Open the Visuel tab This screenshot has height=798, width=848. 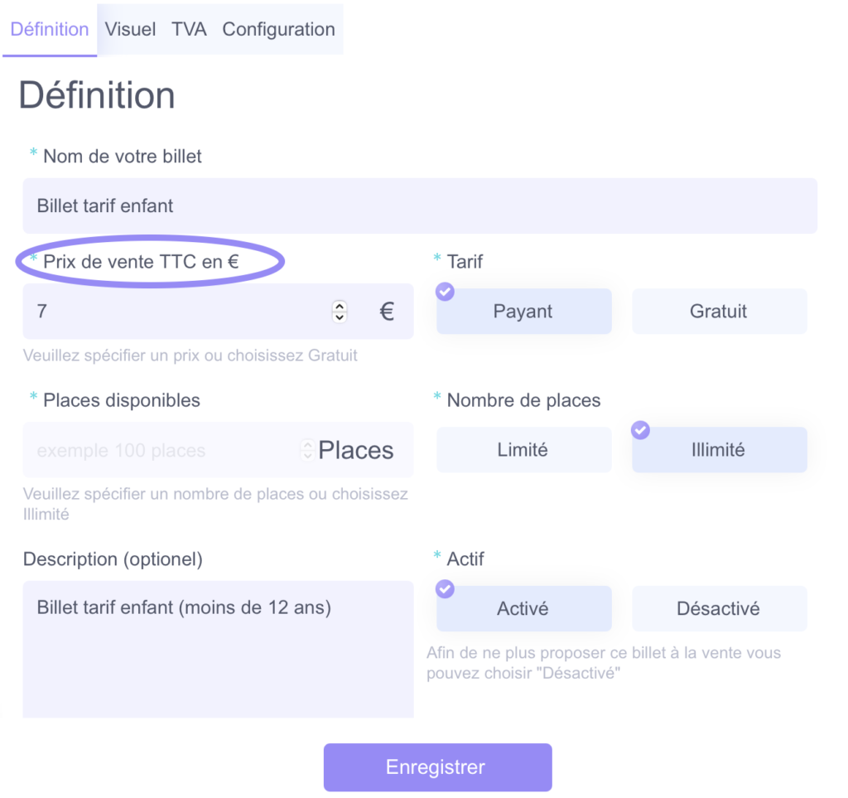[x=130, y=29]
